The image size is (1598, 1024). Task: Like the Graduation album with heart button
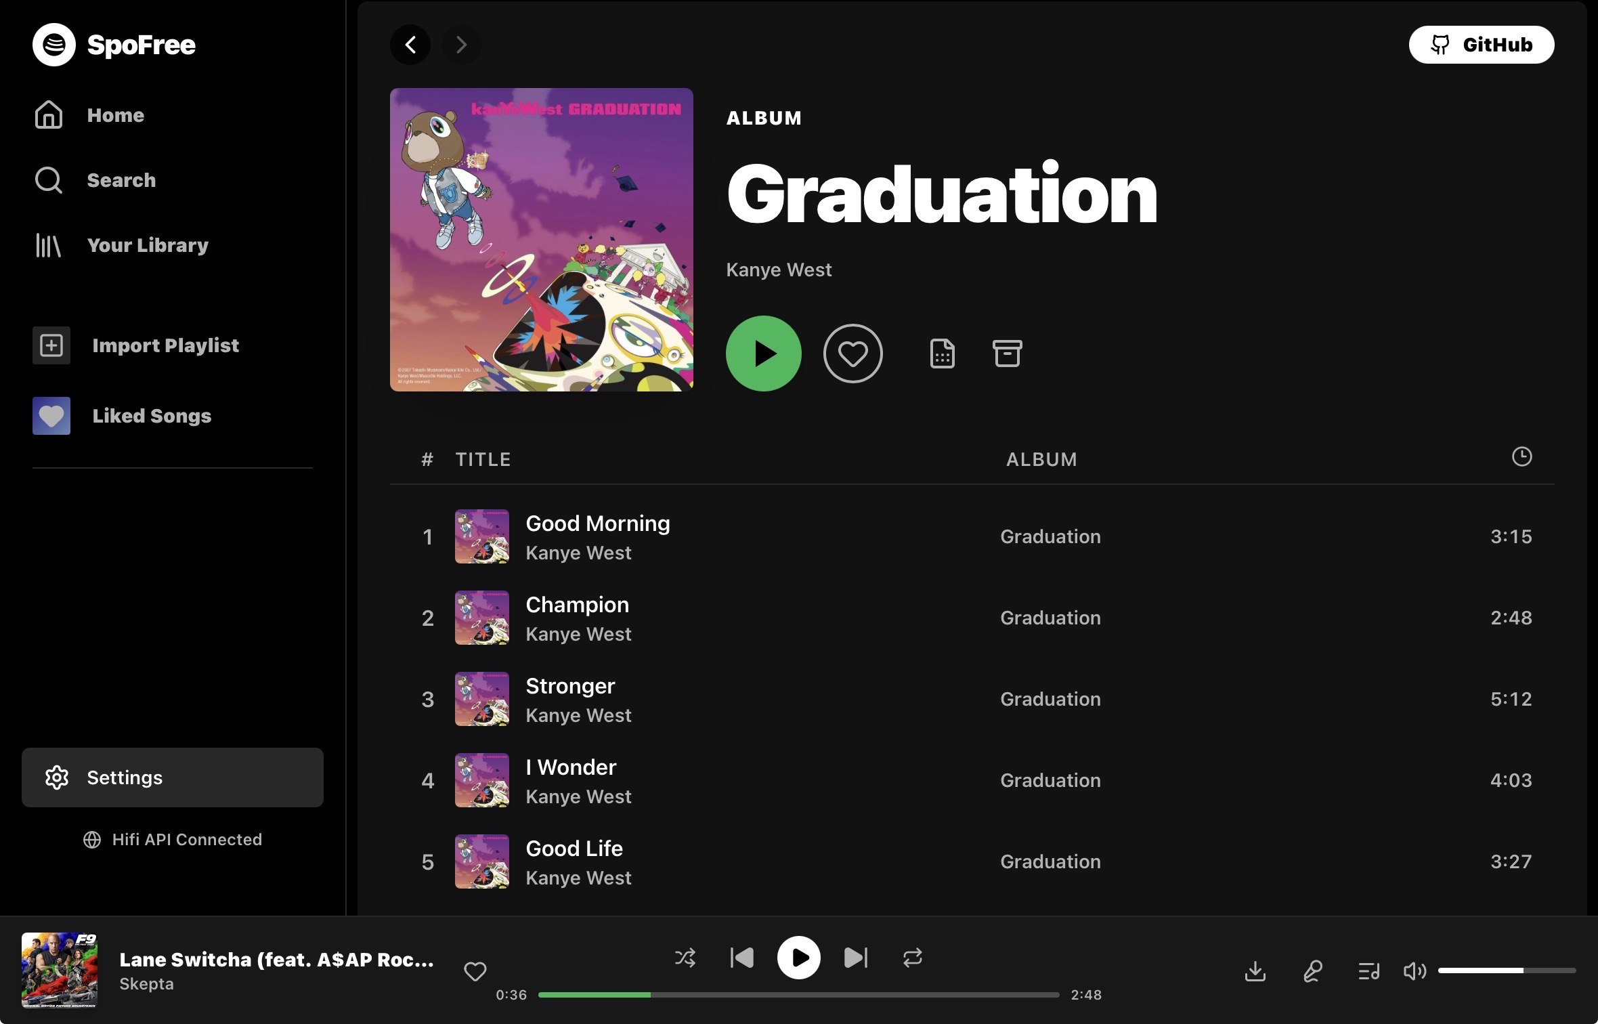[x=852, y=354]
